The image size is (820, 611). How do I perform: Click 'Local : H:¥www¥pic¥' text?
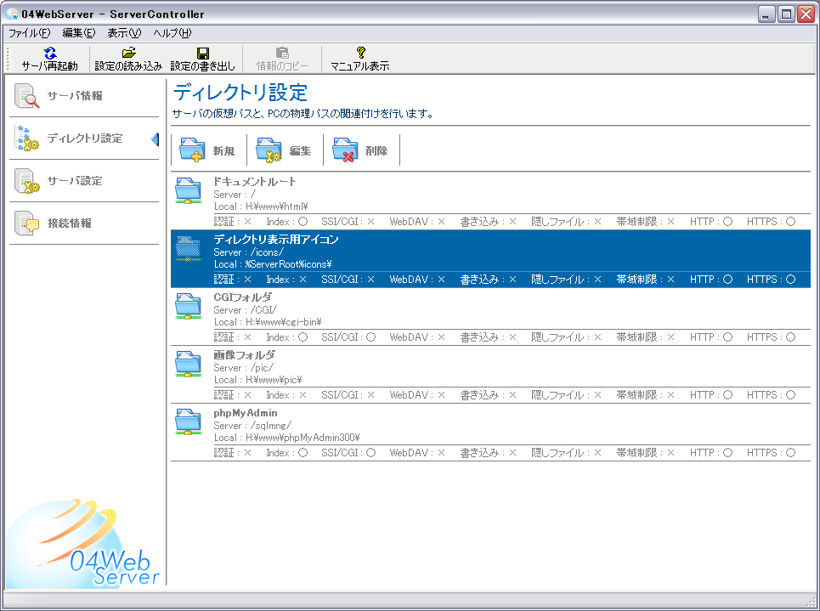257,380
